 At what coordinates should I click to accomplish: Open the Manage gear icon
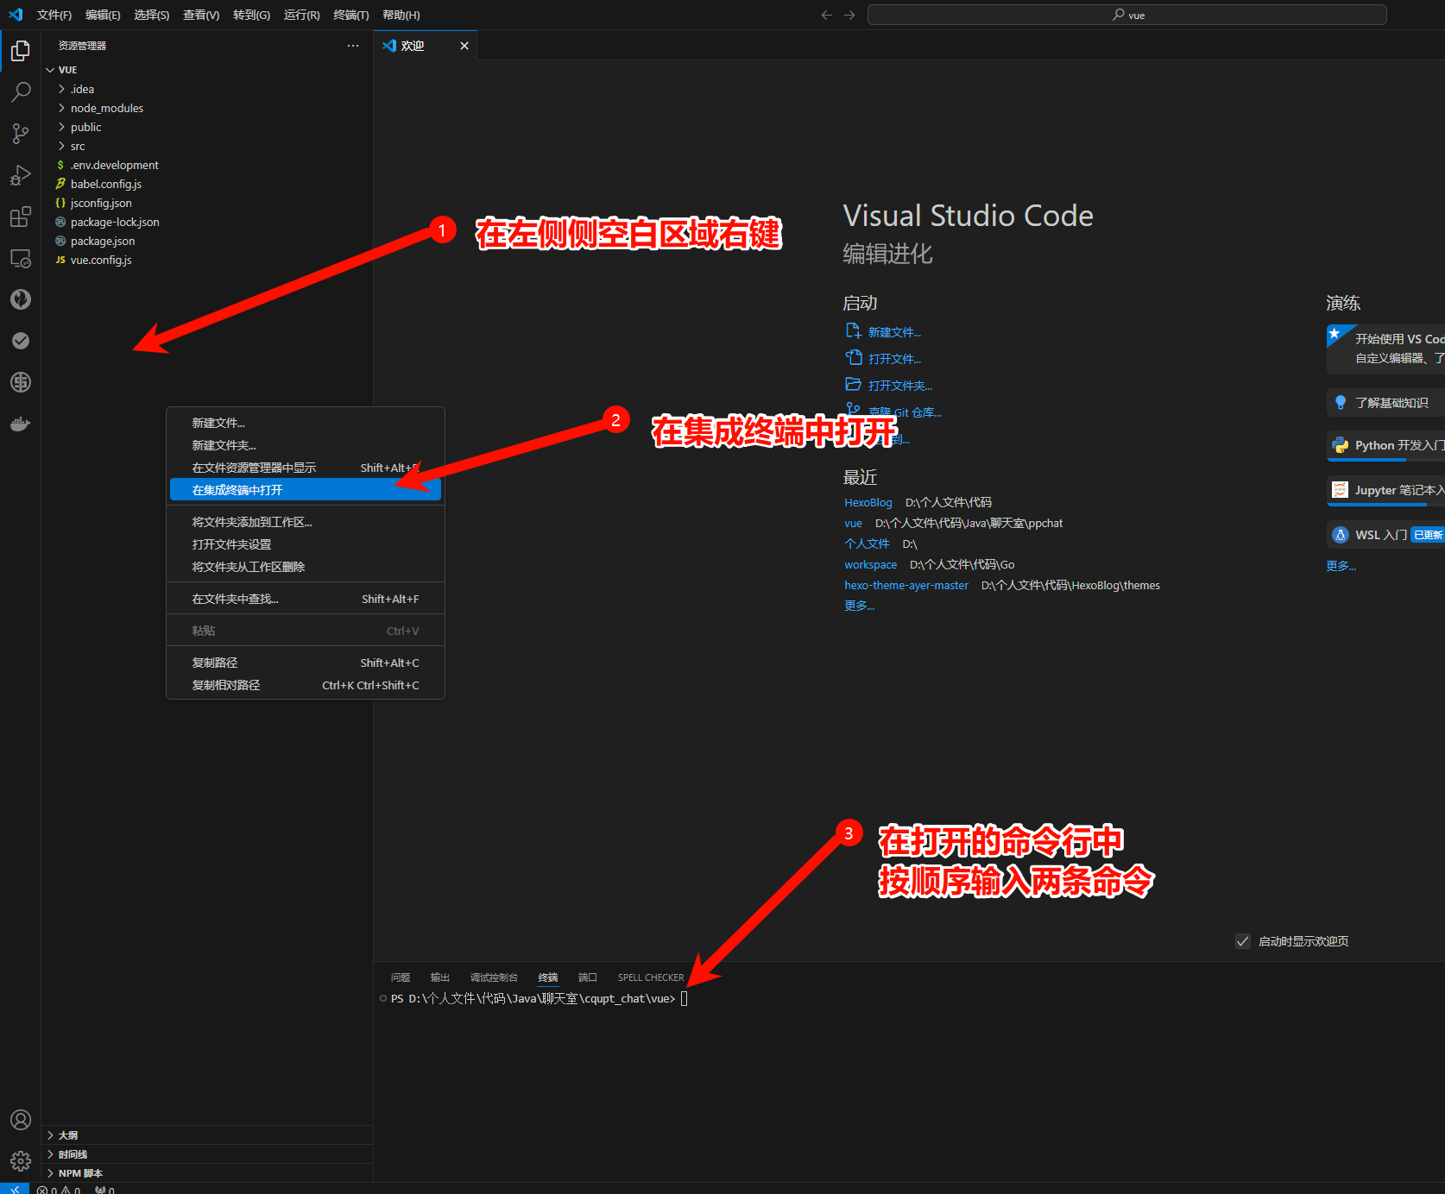[x=21, y=1161]
